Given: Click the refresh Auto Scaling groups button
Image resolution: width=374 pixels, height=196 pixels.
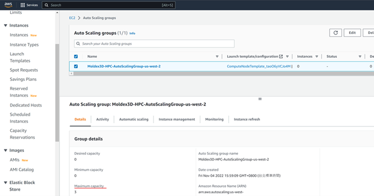Looking at the screenshot, I should (335, 33).
